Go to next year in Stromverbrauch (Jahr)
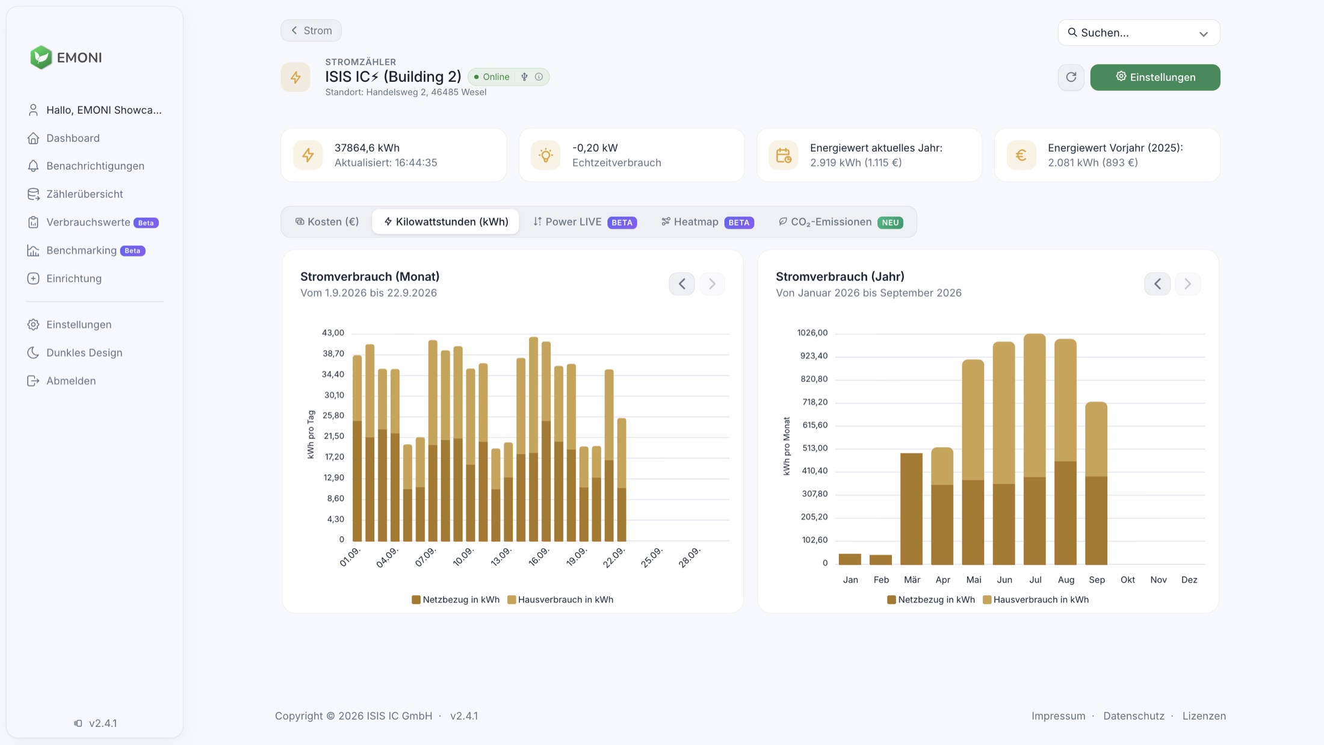Viewport: 1324px width, 745px height. 1187,284
